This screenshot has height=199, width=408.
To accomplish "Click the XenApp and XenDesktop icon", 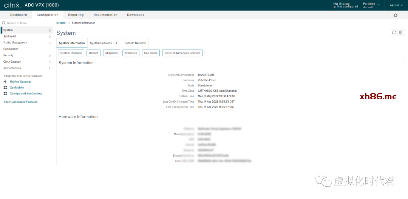I will (x=5, y=93).
